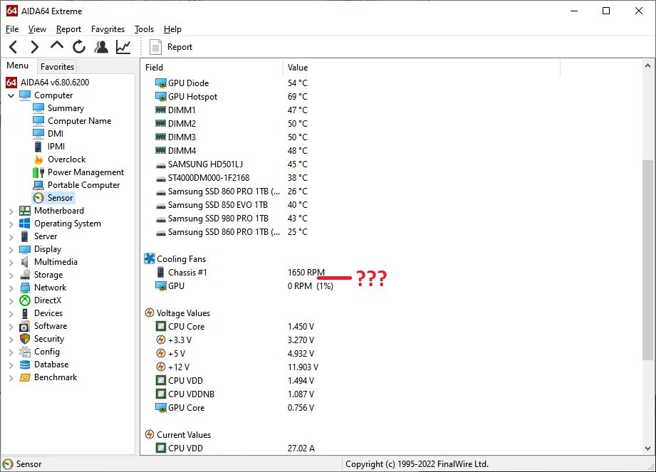This screenshot has height=472, width=656.
Task: Select Summary in the tree
Action: (x=66, y=108)
